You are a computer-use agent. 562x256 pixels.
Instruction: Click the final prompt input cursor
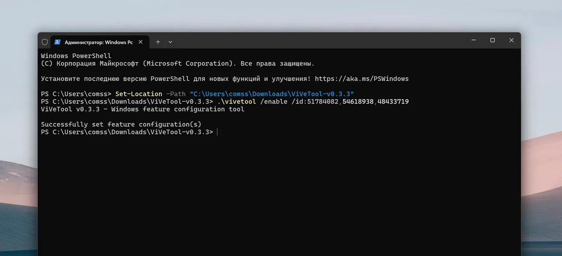click(x=217, y=132)
